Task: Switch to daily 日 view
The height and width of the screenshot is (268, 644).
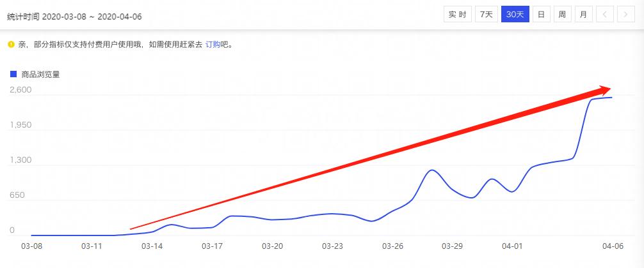Action: click(x=541, y=14)
